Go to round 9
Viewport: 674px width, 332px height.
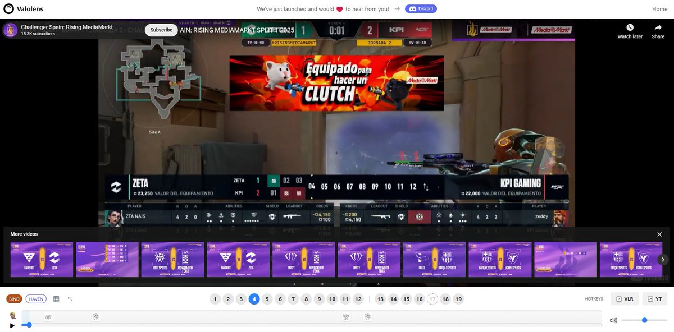[x=319, y=299]
